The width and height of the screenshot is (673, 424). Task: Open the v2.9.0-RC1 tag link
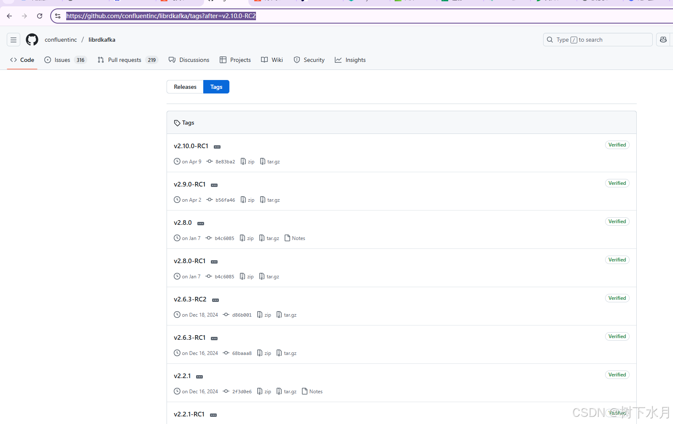click(x=190, y=184)
